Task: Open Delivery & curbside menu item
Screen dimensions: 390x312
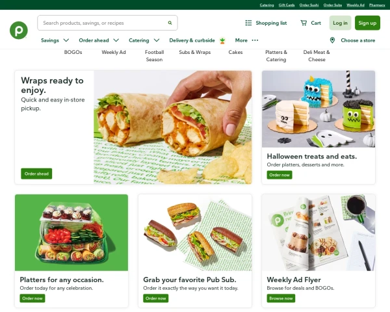Action: (192, 40)
